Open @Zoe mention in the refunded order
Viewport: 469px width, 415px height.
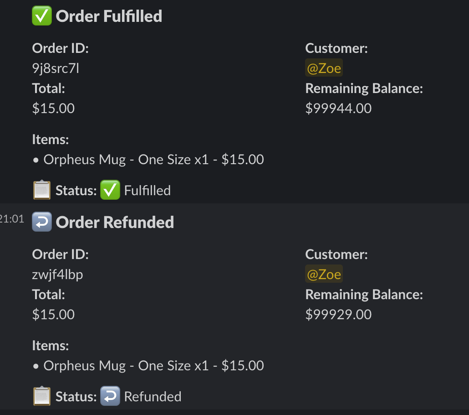(x=324, y=275)
